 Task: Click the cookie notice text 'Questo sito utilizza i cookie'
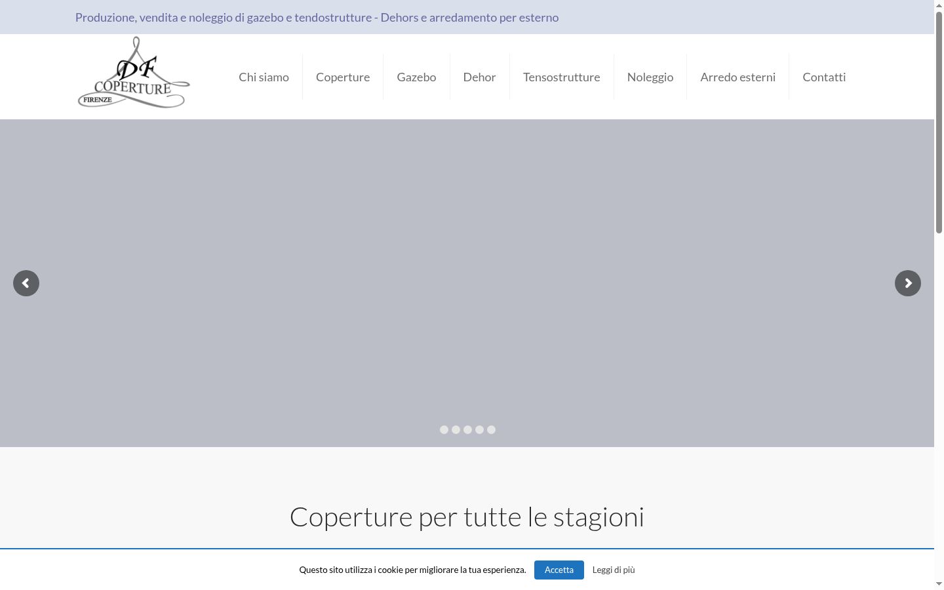pos(355,570)
